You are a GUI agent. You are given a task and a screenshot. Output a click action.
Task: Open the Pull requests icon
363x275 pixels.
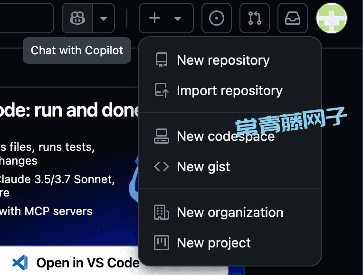(255, 18)
